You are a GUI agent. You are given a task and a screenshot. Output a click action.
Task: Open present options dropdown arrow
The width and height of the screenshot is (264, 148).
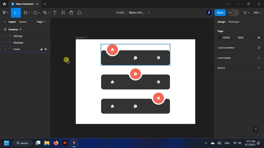249,13
